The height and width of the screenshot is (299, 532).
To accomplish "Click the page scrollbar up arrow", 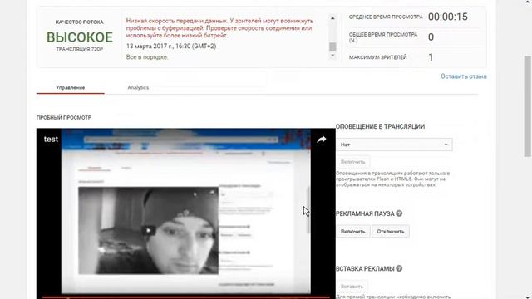I will (528, 2).
